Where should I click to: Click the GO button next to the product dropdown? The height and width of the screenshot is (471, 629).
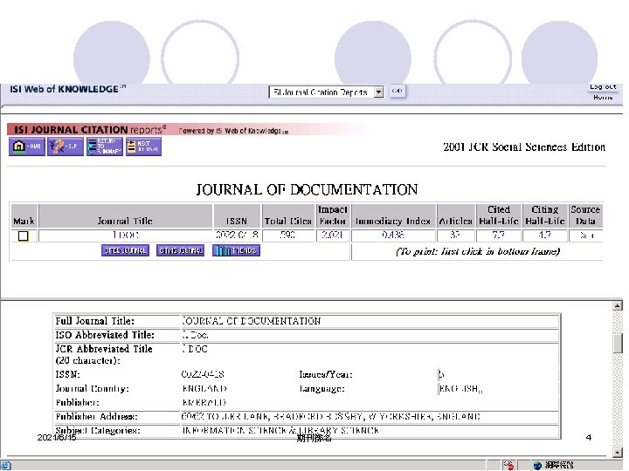[x=397, y=91]
